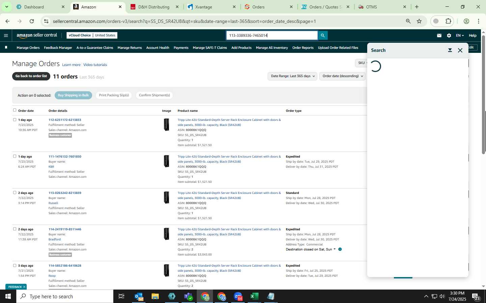
Task: Click the magnifier search button beside order ID
Action: coord(323,35)
